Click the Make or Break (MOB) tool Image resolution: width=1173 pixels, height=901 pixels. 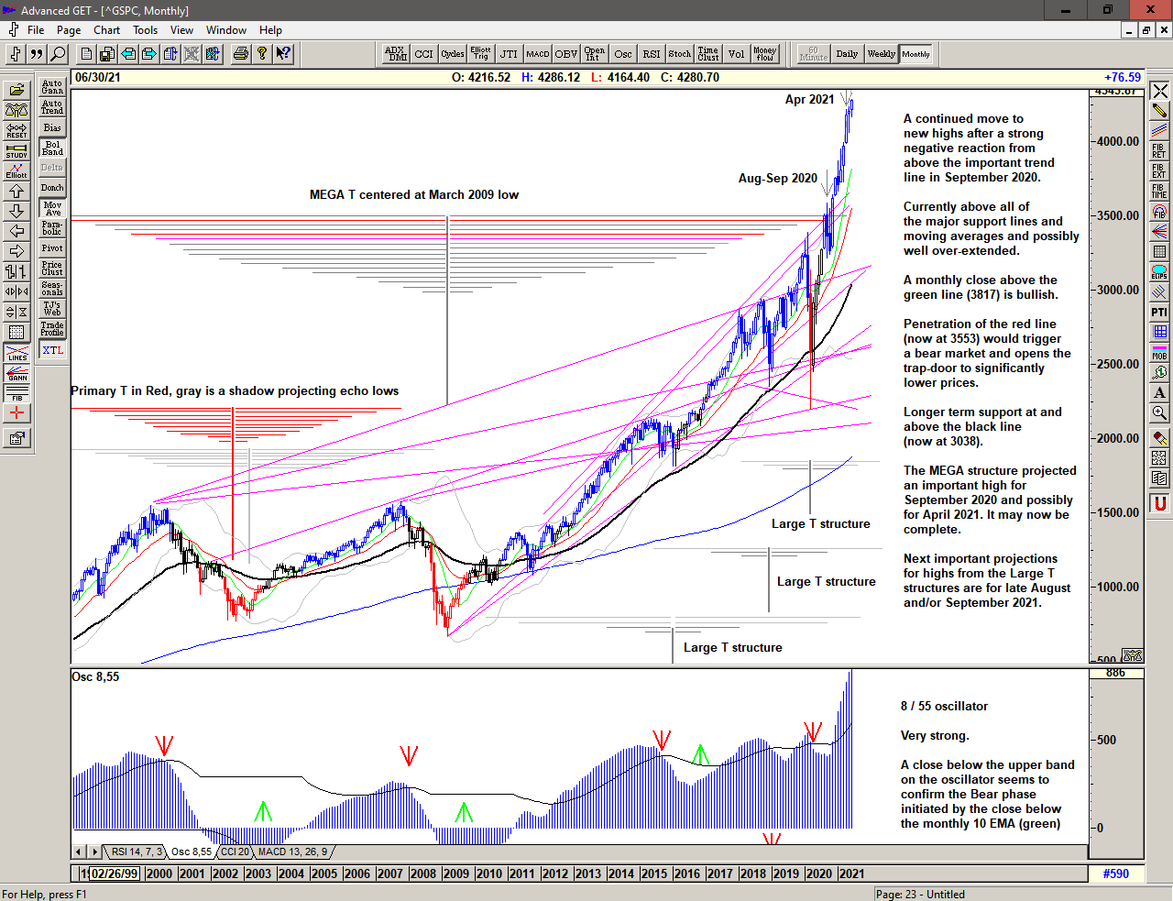(x=1159, y=353)
